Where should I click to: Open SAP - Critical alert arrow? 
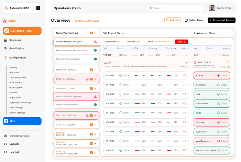point(229,62)
